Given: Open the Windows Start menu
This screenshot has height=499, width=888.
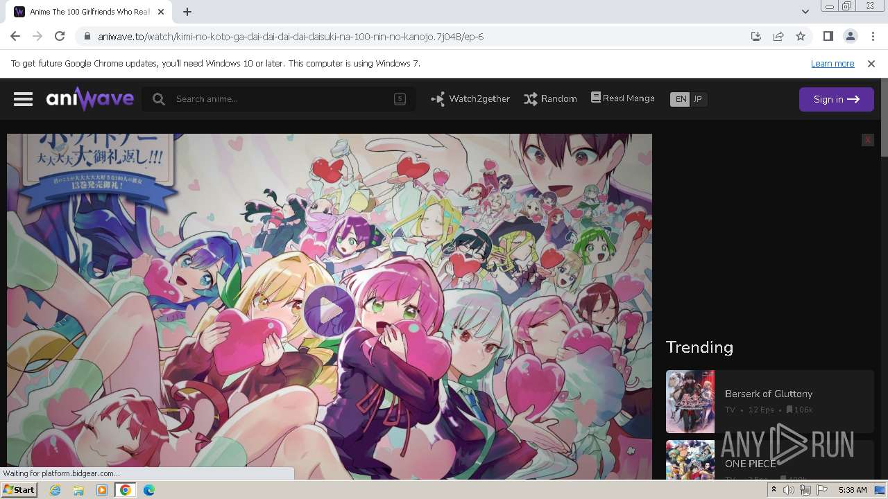Looking at the screenshot, I should [19, 490].
